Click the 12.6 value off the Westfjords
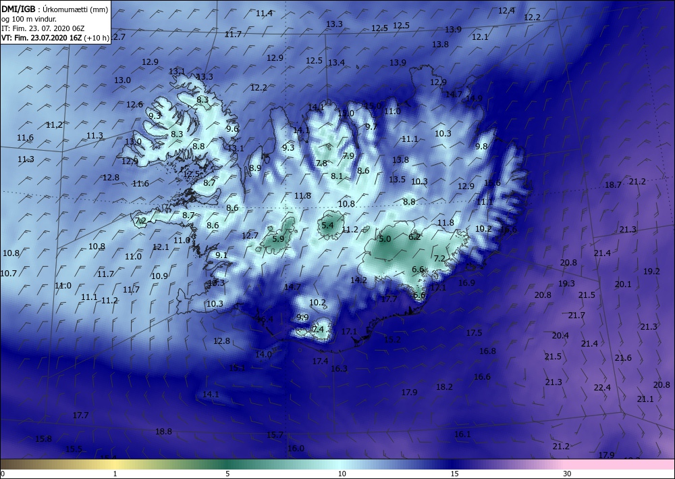675x479 pixels. point(134,104)
